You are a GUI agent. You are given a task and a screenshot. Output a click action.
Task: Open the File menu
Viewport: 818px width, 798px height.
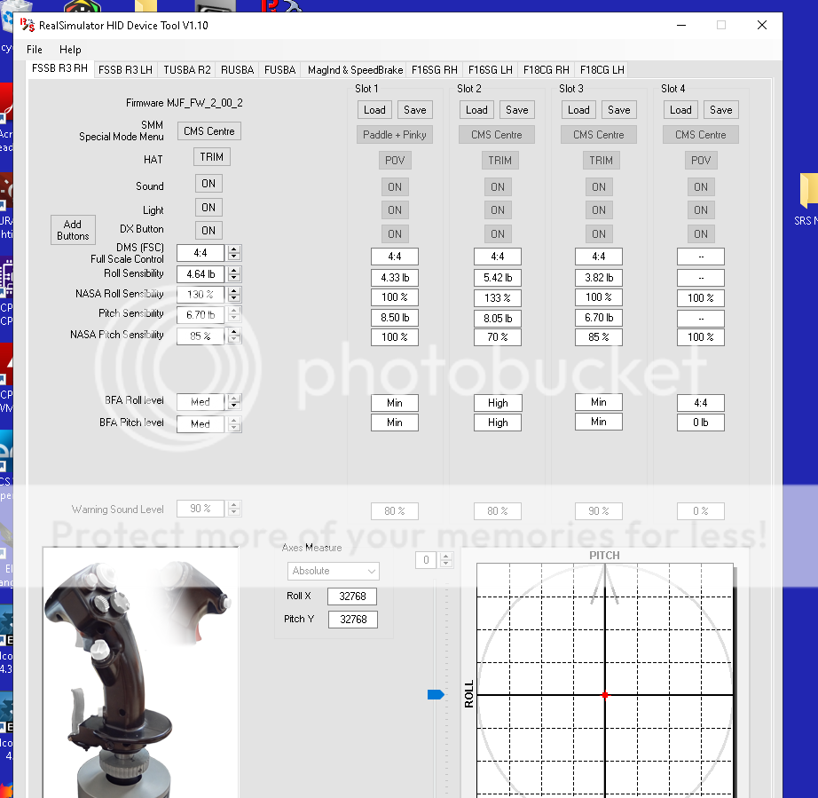tap(35, 50)
